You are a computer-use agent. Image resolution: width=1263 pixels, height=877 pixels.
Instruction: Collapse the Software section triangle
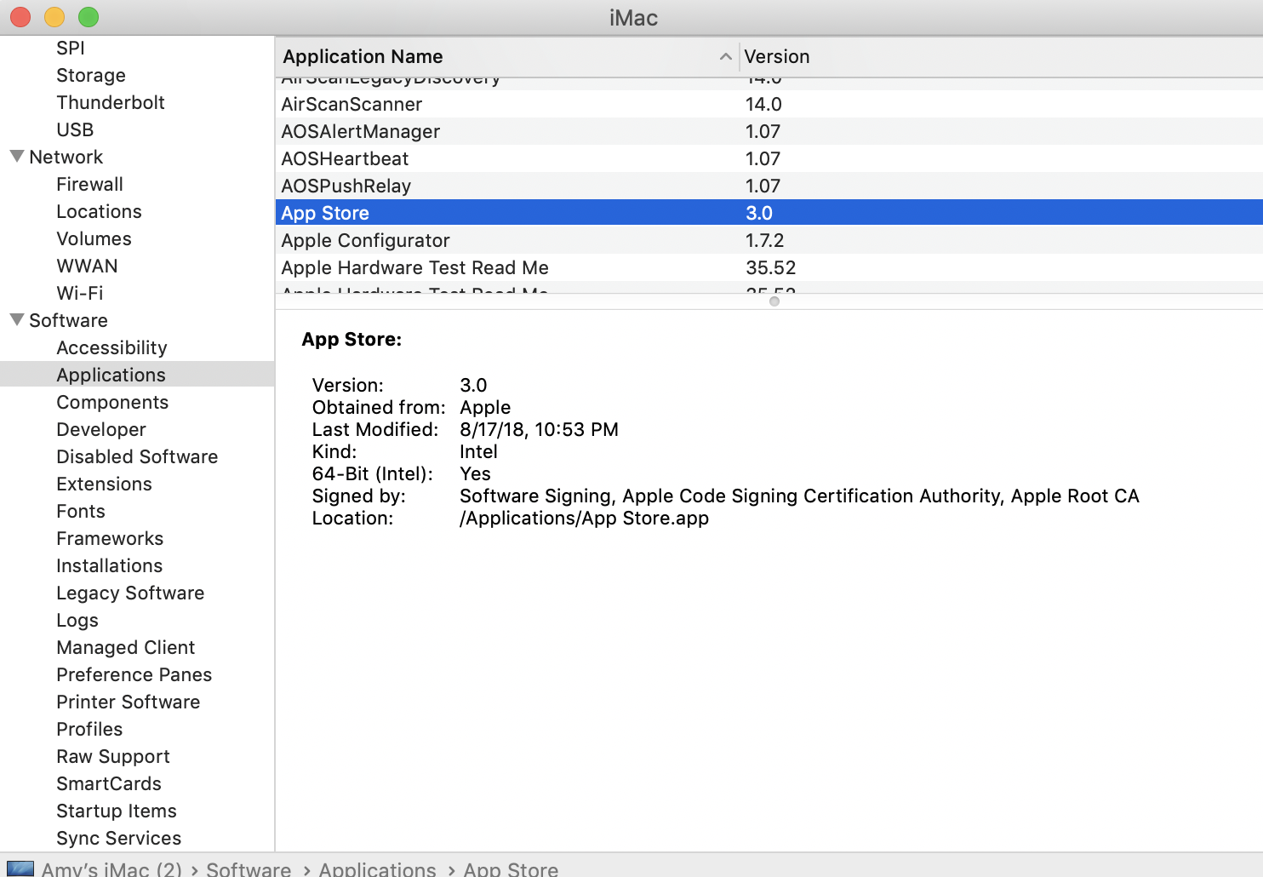click(17, 320)
